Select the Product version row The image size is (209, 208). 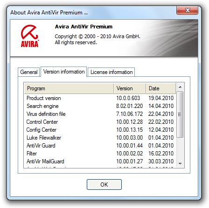coord(100,98)
